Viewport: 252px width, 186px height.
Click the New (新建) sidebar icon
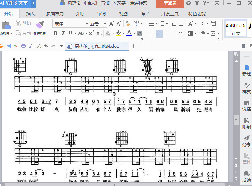pyautogui.click(x=247, y=71)
